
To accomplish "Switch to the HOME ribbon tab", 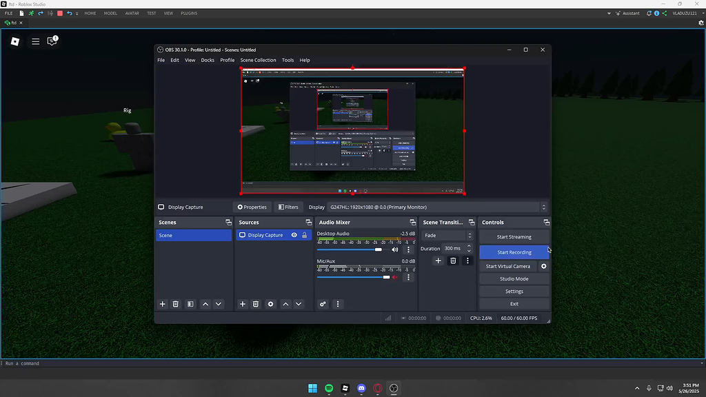I will [x=90, y=14].
